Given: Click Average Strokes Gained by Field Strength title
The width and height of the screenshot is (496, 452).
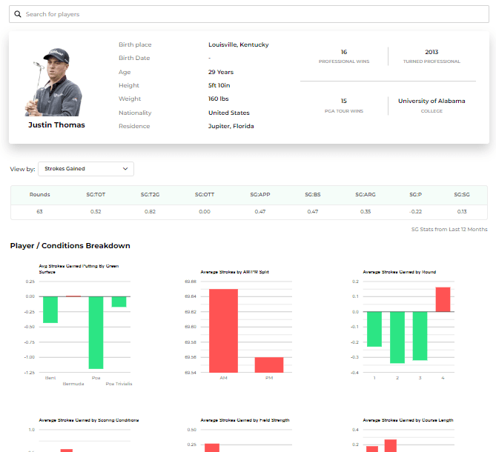Looking at the screenshot, I should (x=245, y=420).
